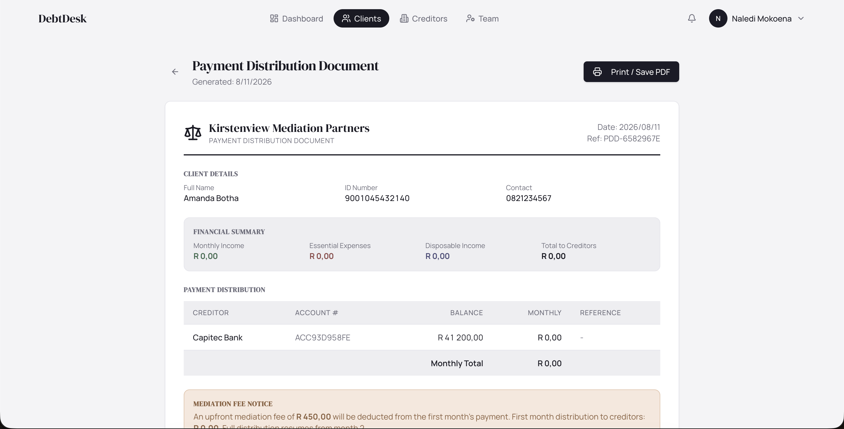The image size is (844, 429).
Task: Click Print / Save PDF button
Action: 631,72
